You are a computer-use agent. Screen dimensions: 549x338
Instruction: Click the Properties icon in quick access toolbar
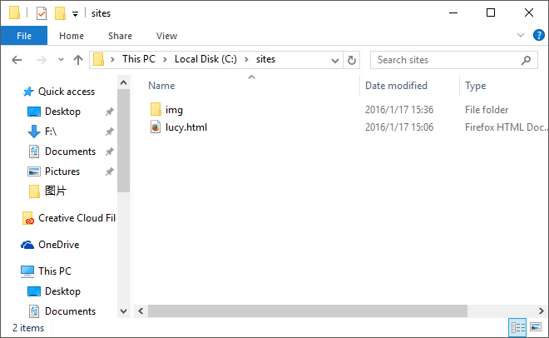tap(42, 13)
